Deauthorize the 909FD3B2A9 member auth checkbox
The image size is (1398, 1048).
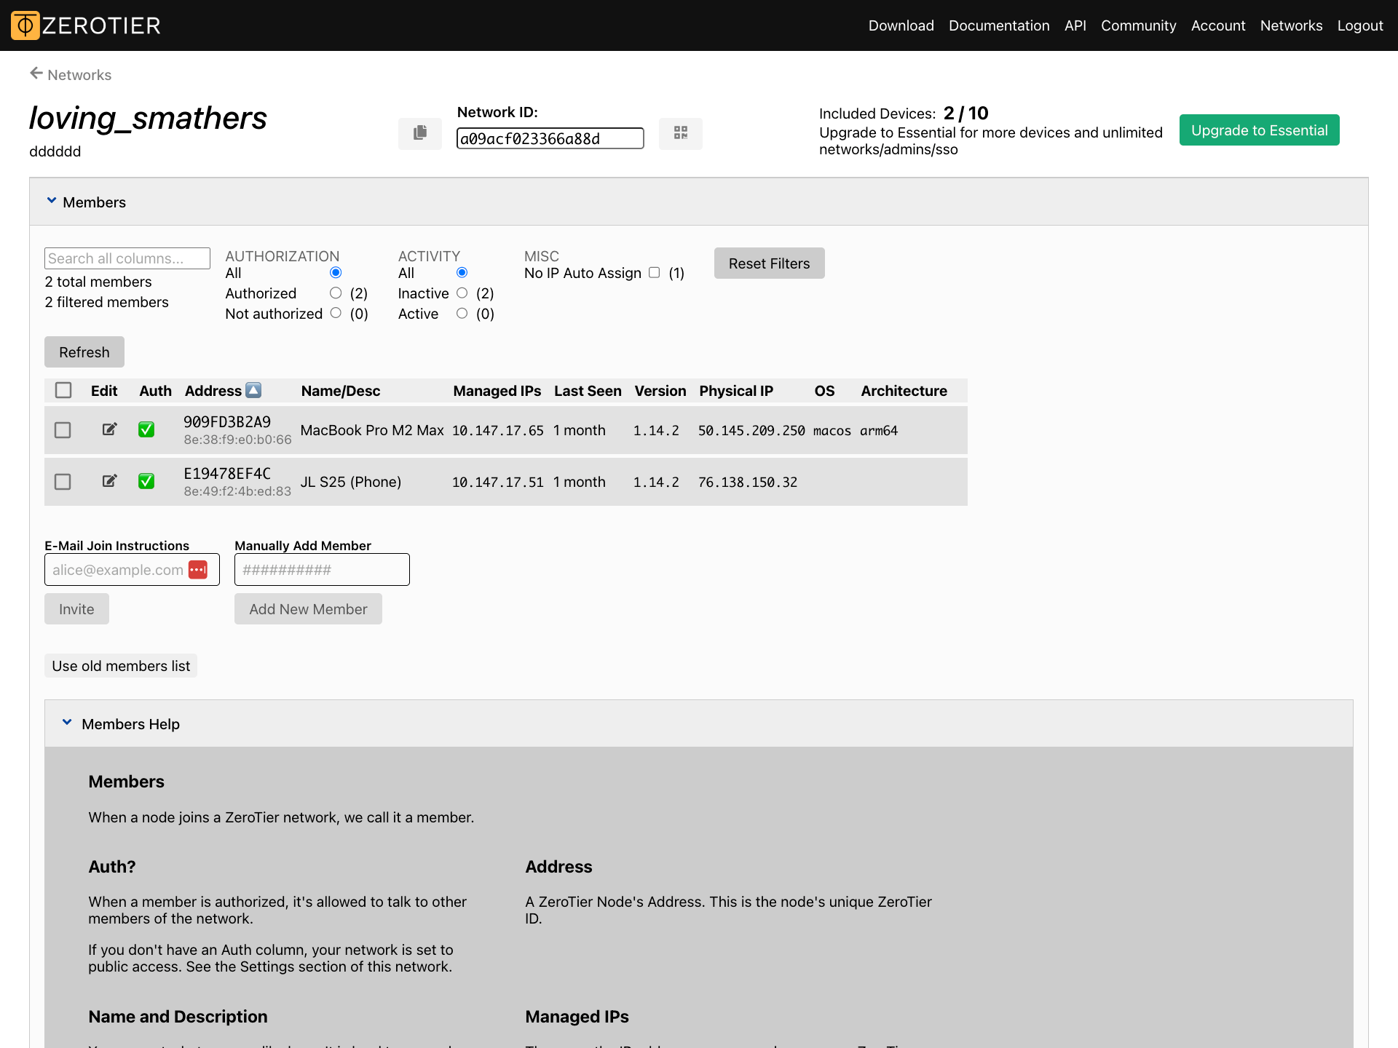146,429
